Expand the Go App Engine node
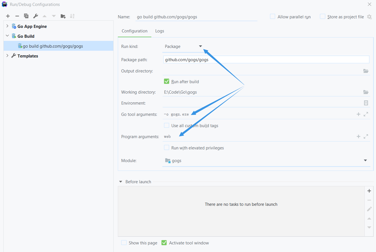 [7, 26]
